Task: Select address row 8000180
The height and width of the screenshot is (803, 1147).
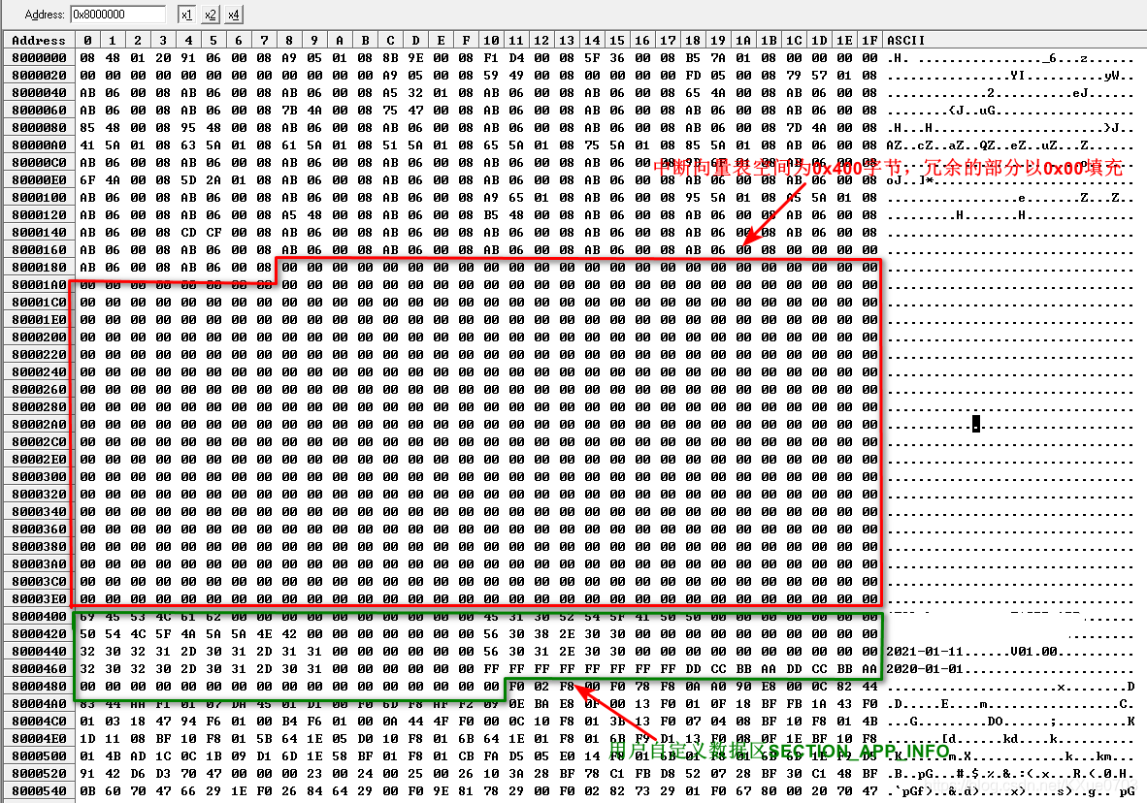Action: (x=39, y=268)
